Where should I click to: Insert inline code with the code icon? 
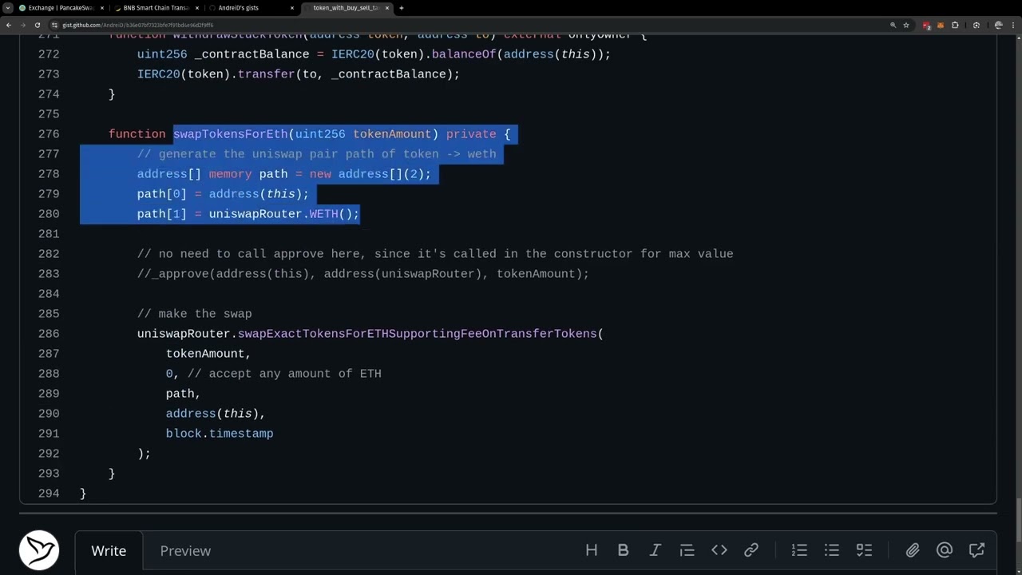click(x=719, y=550)
